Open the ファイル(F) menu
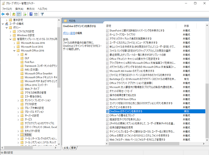 7,9
